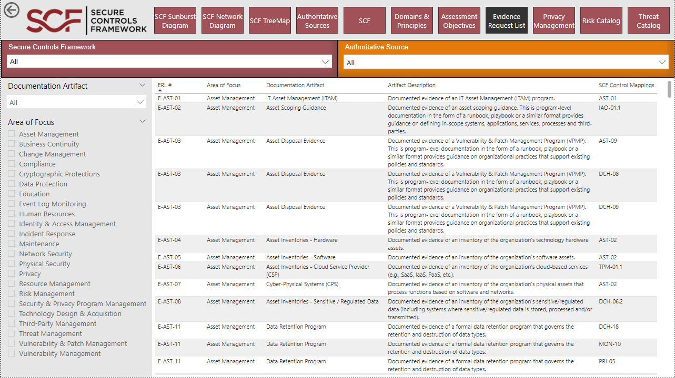Open Domains & Principles
Screen dimensions: 675x378
coord(411,19)
